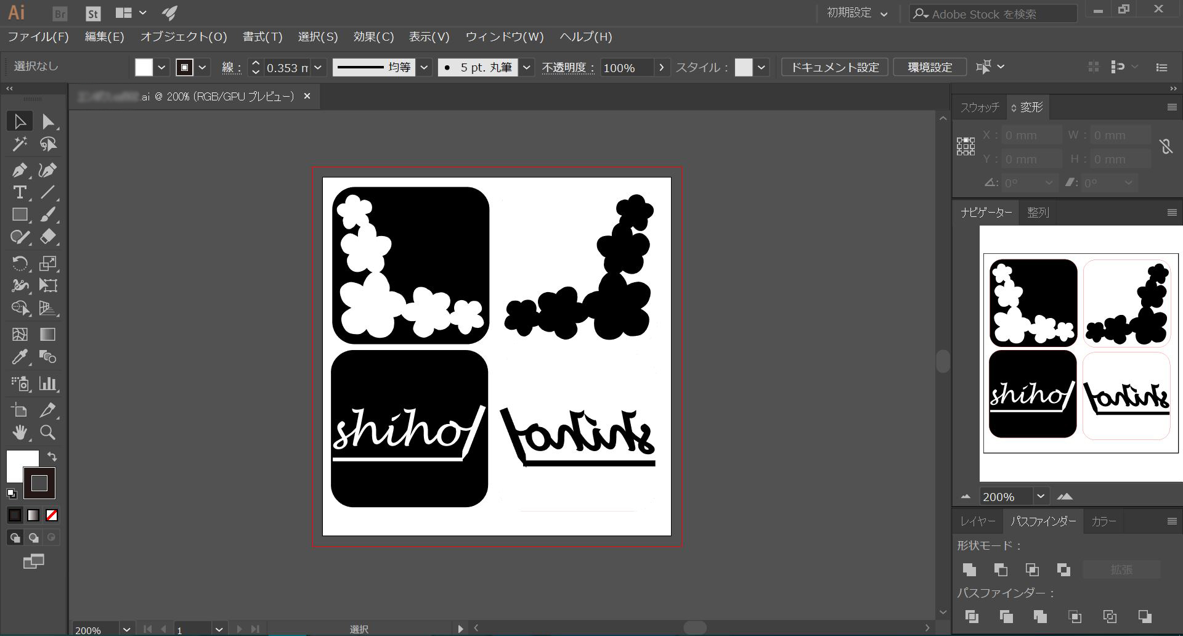Image resolution: width=1183 pixels, height=636 pixels.
Task: Select the Curvature tool
Action: point(48,170)
